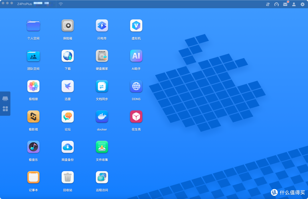Image resolution: width=308 pixels, height=199 pixels.
Task: Launch the 闪电传 app icon
Action: click(102, 26)
